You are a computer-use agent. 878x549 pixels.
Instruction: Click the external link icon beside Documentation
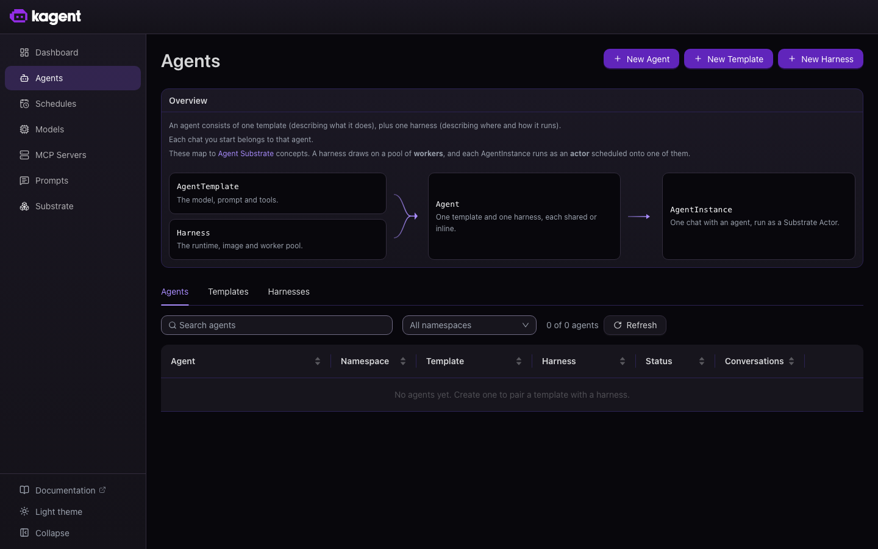coord(102,490)
